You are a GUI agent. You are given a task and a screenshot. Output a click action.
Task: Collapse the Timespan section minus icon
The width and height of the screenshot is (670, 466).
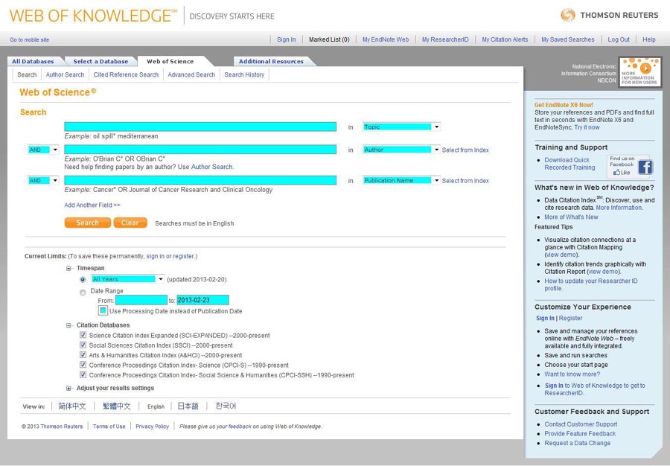(69, 268)
